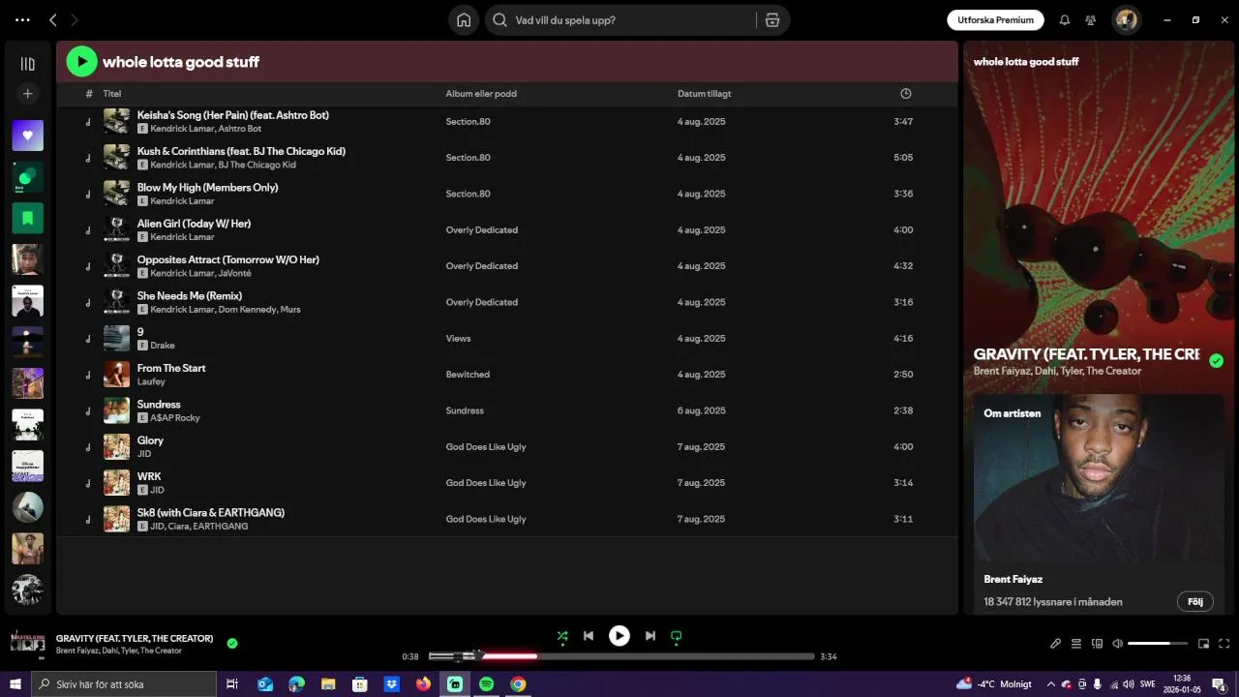Play the whole lotta good stuff playlist
The image size is (1239, 697).
[x=81, y=62]
